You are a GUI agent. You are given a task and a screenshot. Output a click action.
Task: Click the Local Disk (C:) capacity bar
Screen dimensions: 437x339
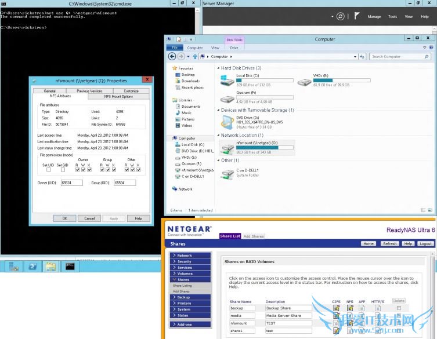pyautogui.click(x=265, y=80)
